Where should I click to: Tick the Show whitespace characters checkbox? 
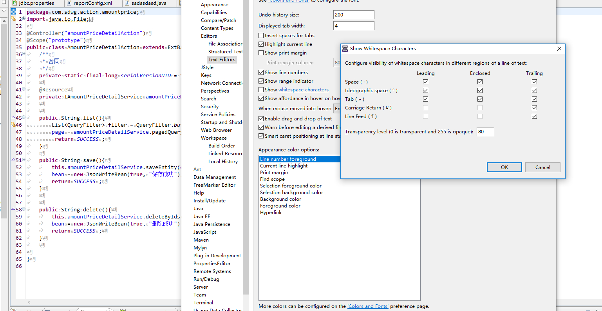click(x=261, y=90)
